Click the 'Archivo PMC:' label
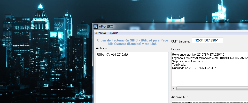The width and height of the screenshot is (248, 103). (x=180, y=97)
